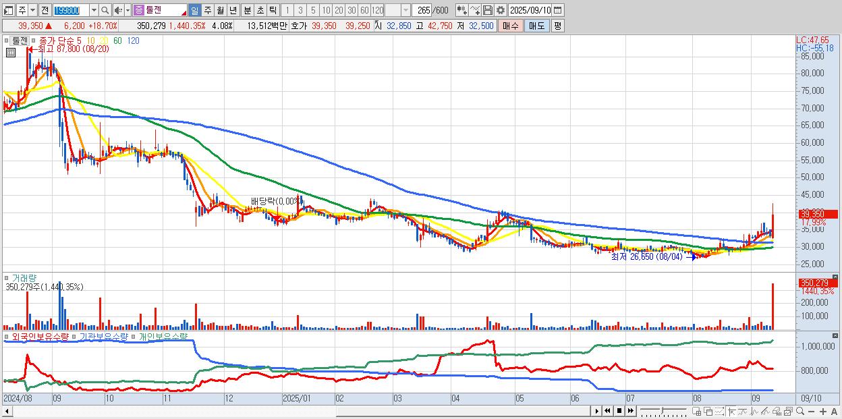Toggle the 외국인보유수량 legend marker
This screenshot has width=842, height=419.
point(7,336)
